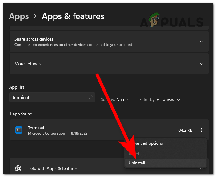
Task: Open the Sort by Name dropdown
Action: pos(125,100)
